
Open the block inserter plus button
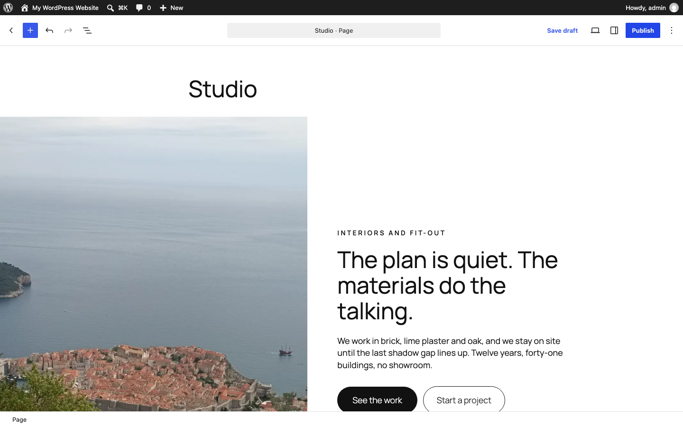coord(30,30)
